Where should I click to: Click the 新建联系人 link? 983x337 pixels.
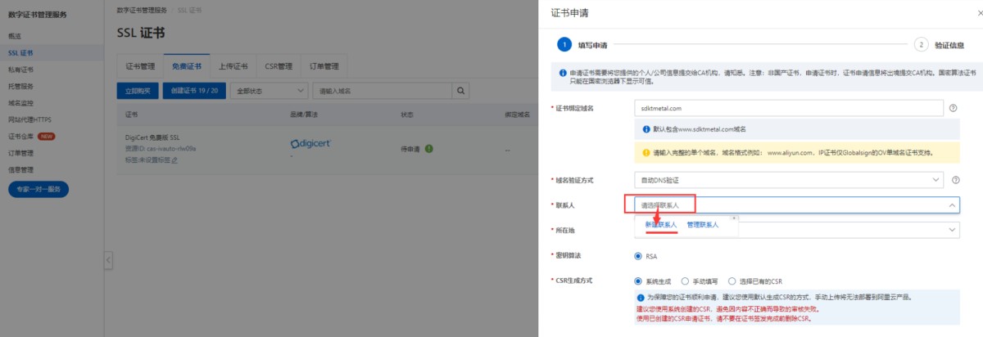[659, 224]
